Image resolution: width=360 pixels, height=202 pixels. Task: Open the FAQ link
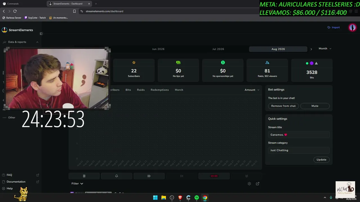click(x=21, y=175)
